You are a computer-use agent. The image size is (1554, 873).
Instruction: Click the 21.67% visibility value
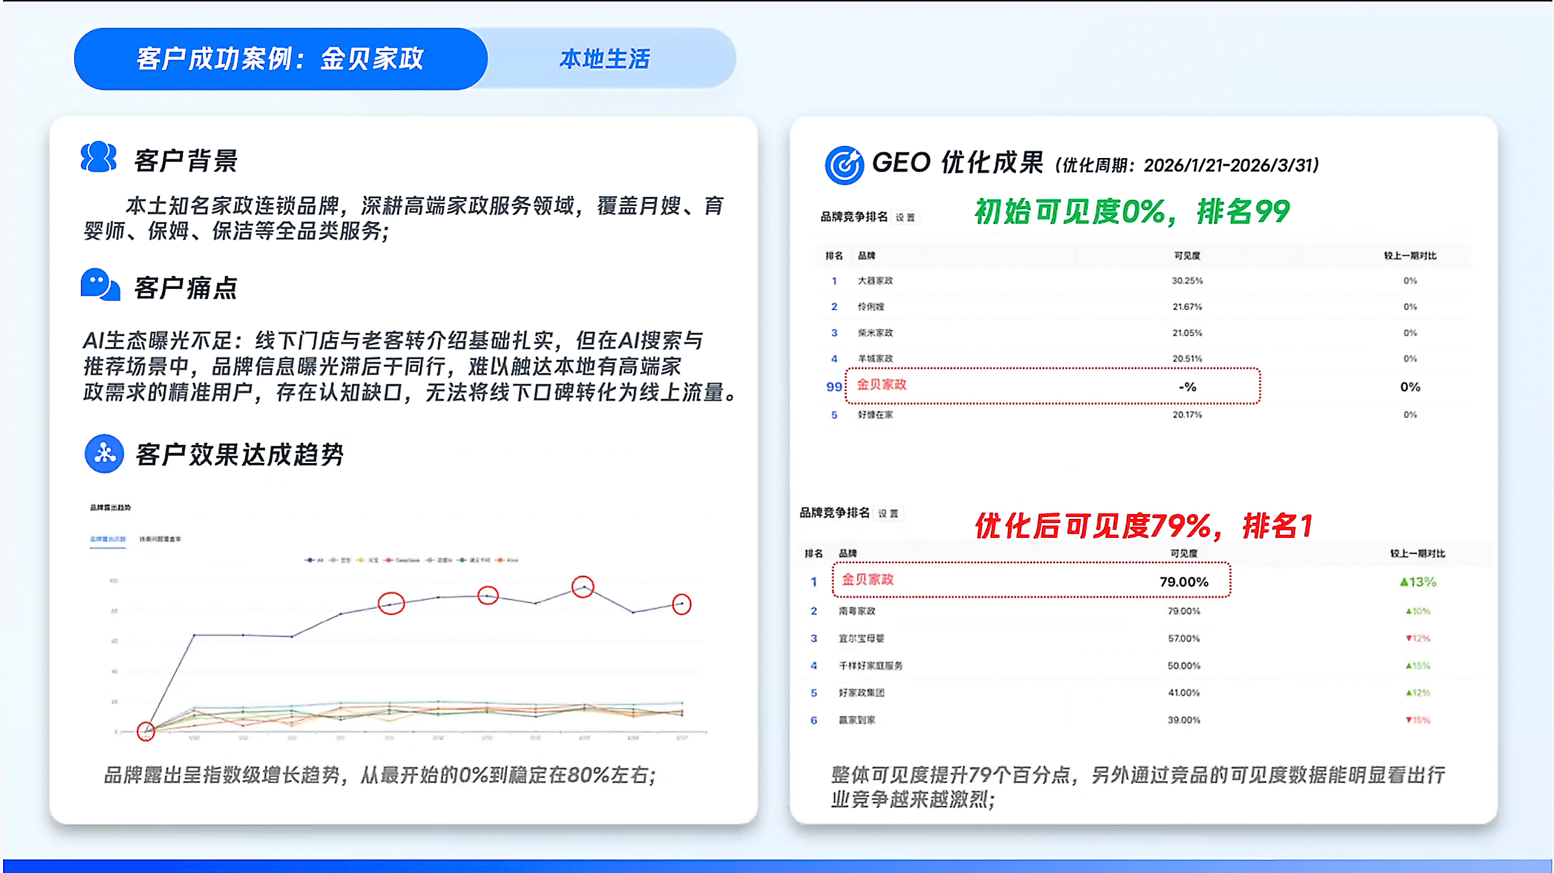pos(1187,307)
